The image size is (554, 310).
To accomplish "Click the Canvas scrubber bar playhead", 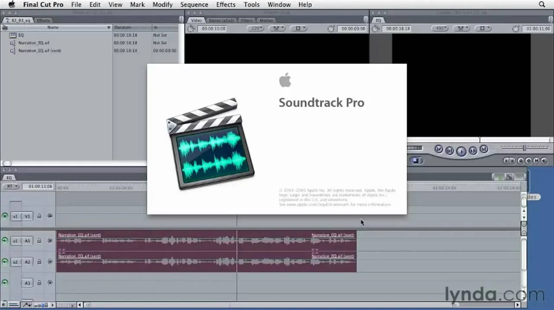I will click(x=480, y=139).
